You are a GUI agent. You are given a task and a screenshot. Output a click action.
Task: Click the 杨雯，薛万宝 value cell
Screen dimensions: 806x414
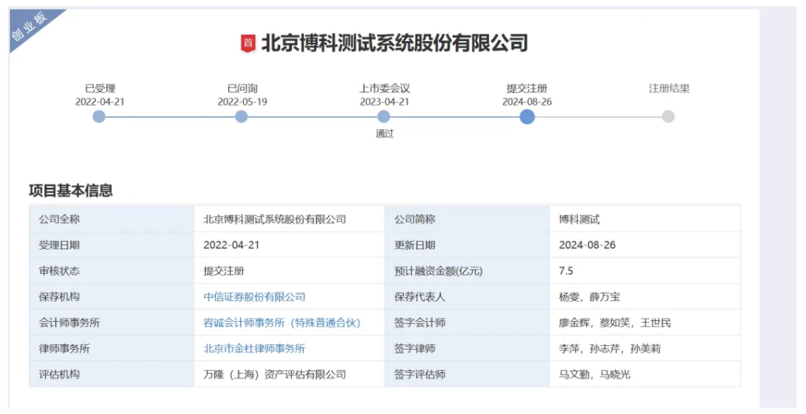pos(644,296)
